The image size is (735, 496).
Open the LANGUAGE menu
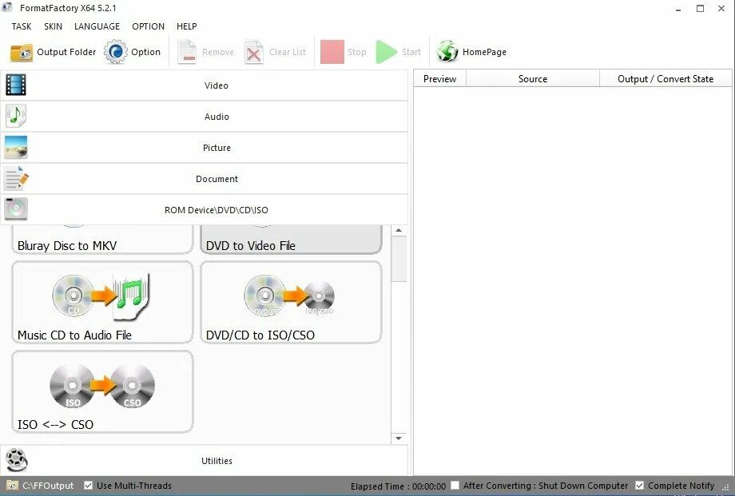click(97, 26)
